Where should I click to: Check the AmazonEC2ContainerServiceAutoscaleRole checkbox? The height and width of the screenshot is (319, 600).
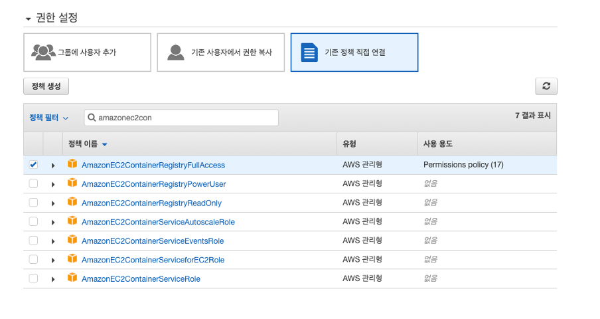[x=33, y=221]
